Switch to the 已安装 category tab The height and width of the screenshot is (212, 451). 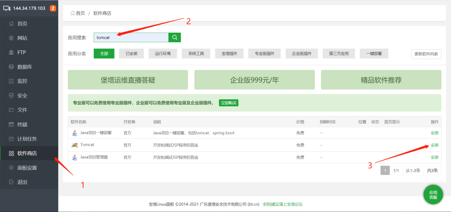tap(131, 54)
